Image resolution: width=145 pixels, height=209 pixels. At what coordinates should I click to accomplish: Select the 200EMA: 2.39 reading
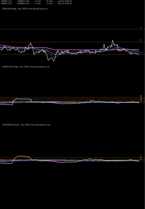tap(23, 3)
